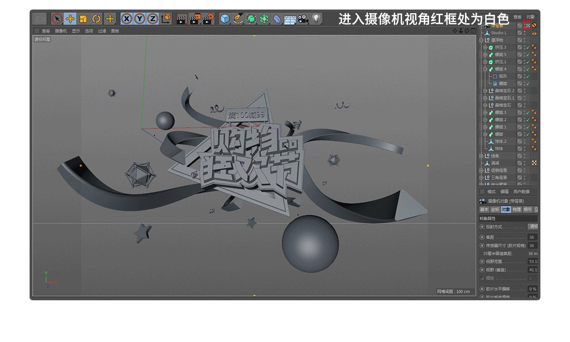The height and width of the screenshot is (342, 570).
Task: Collapse the 漂浮物 group
Action: coord(481,40)
